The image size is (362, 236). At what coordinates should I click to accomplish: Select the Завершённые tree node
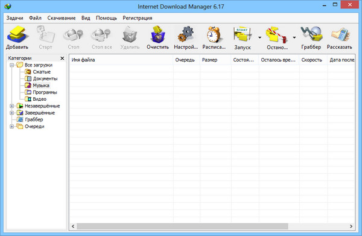[36, 113]
